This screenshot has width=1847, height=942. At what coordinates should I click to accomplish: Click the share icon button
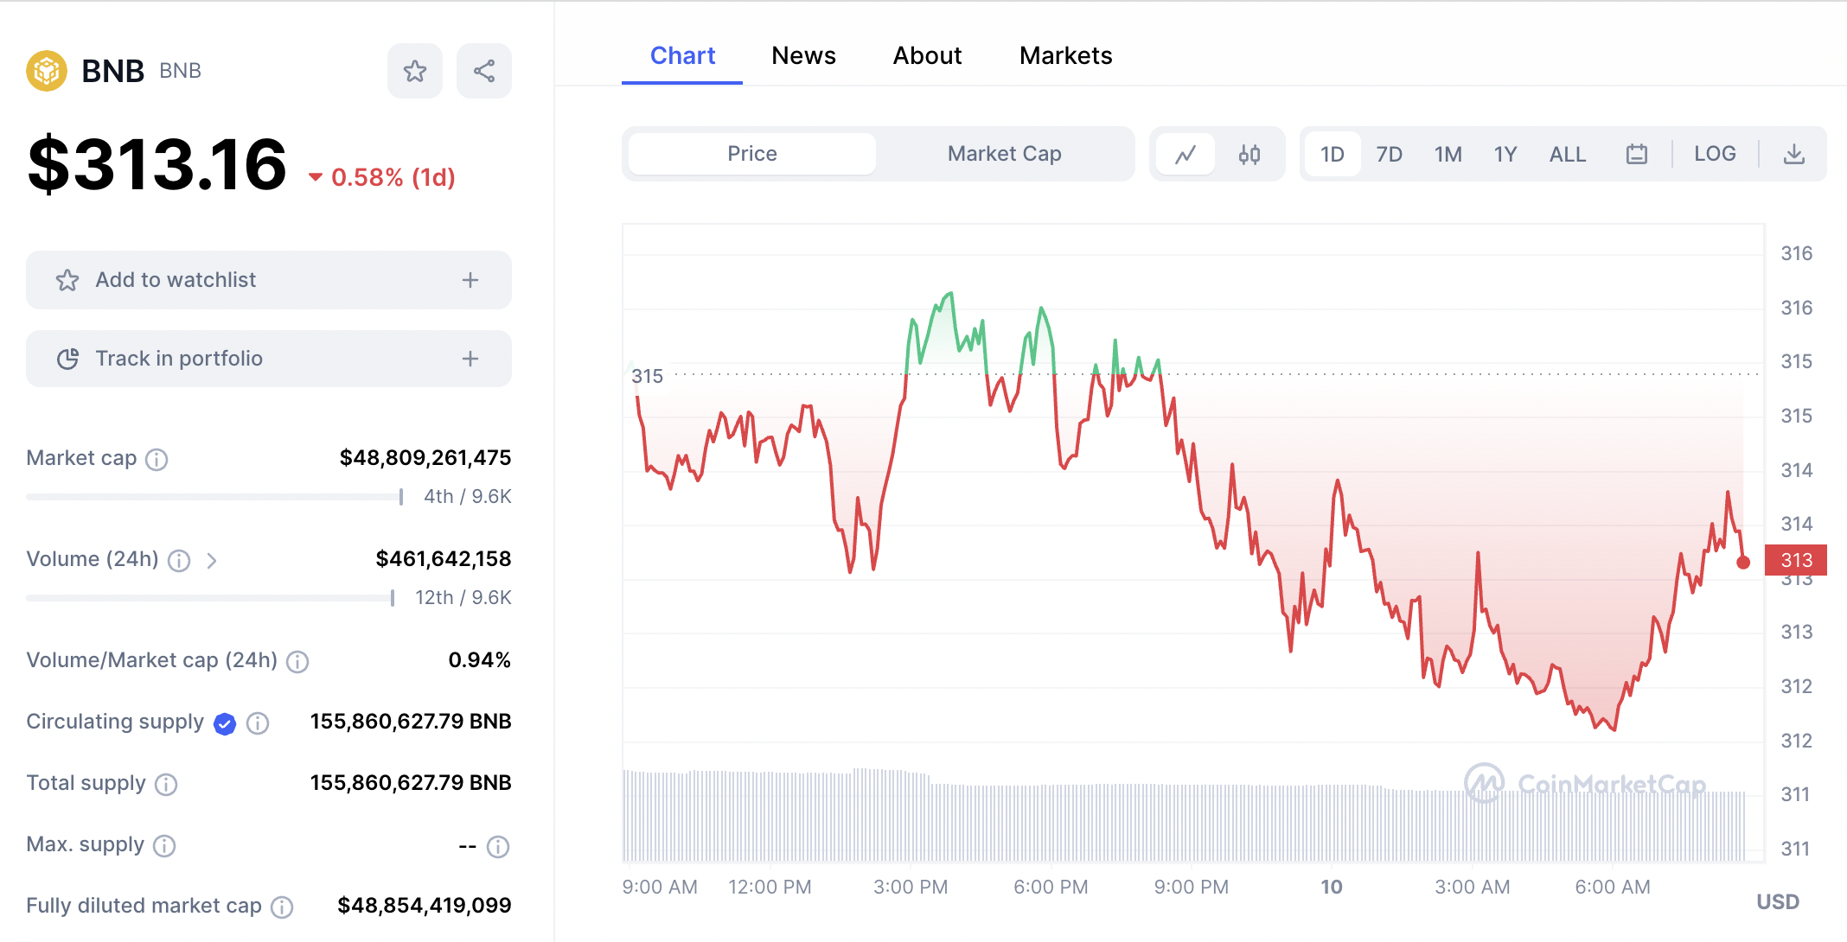(x=484, y=71)
